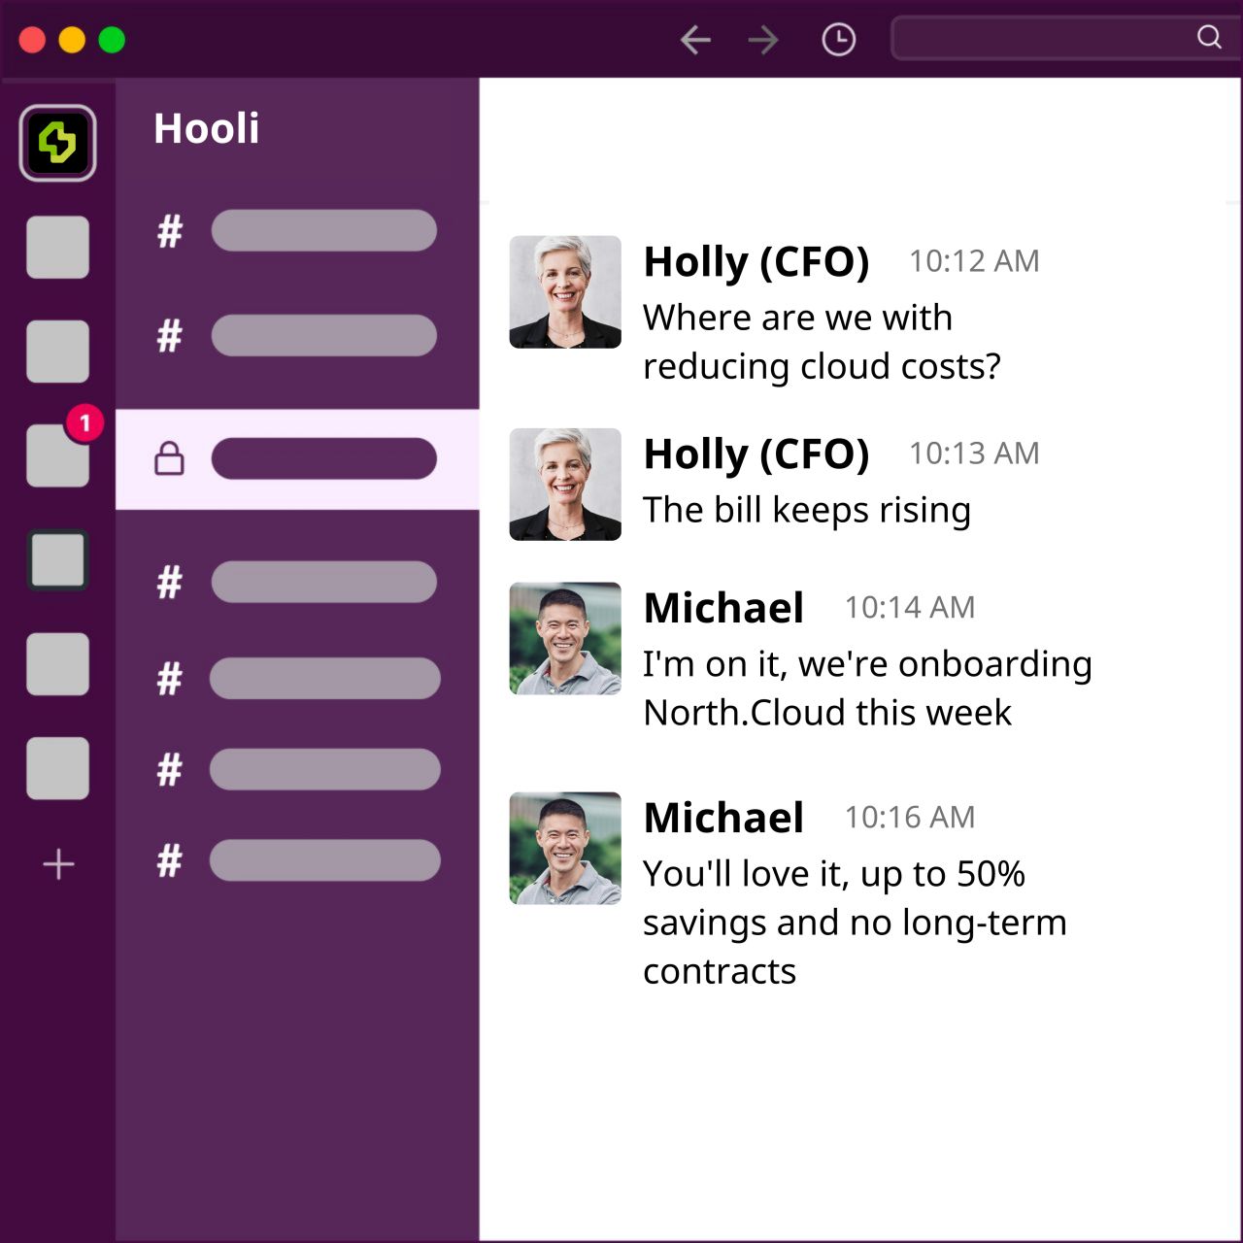Open workspace with red notification badge
This screenshot has width=1243, height=1243.
(x=58, y=454)
